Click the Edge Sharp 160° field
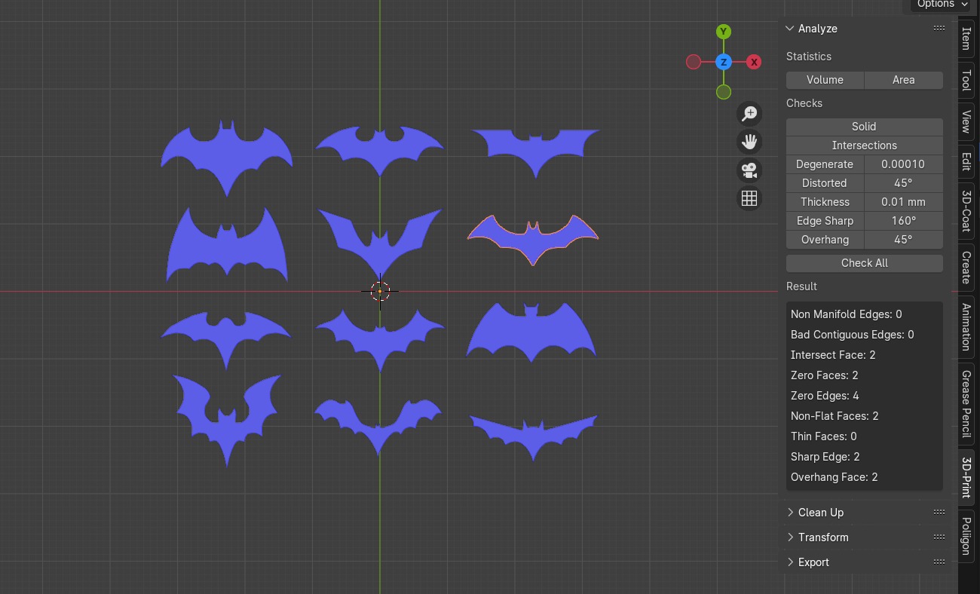This screenshot has width=980, height=594. click(904, 221)
